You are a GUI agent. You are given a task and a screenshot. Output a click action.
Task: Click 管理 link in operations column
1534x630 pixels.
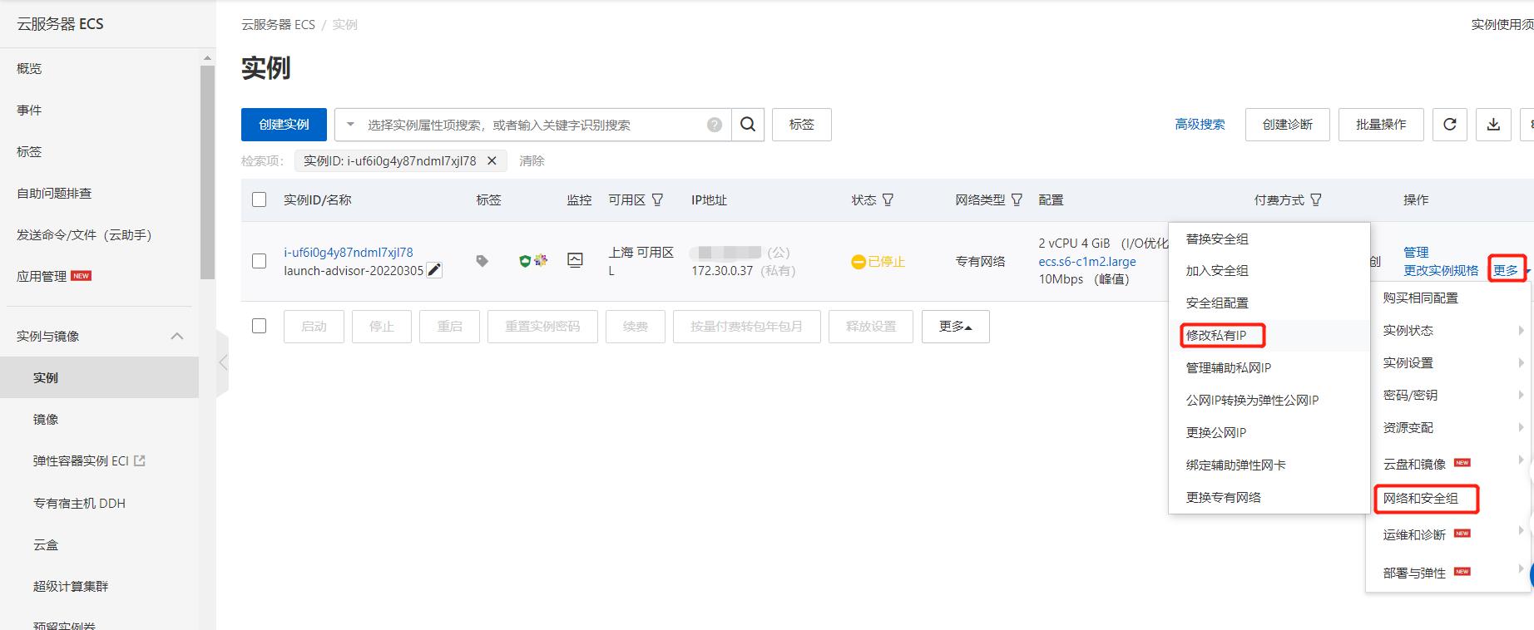click(x=1416, y=252)
